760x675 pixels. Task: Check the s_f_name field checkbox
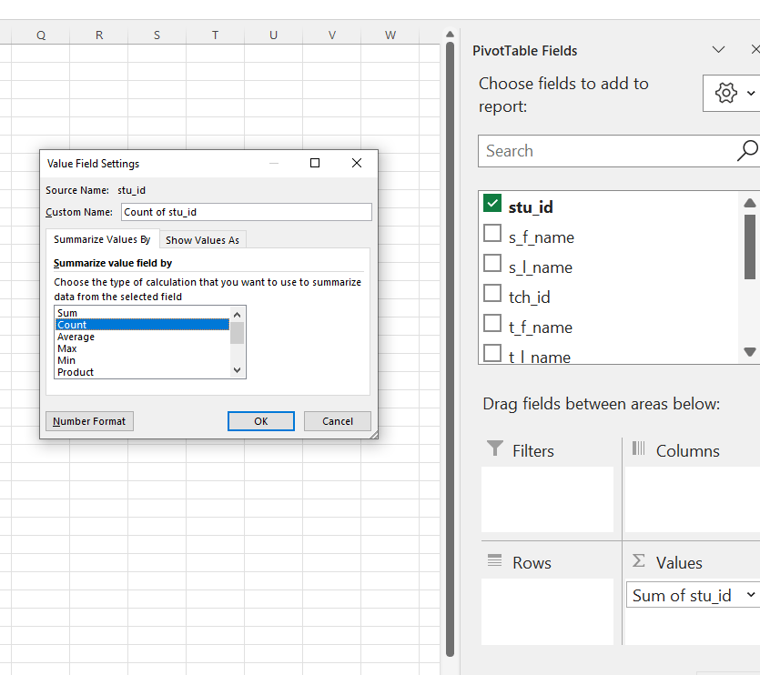pyautogui.click(x=492, y=233)
